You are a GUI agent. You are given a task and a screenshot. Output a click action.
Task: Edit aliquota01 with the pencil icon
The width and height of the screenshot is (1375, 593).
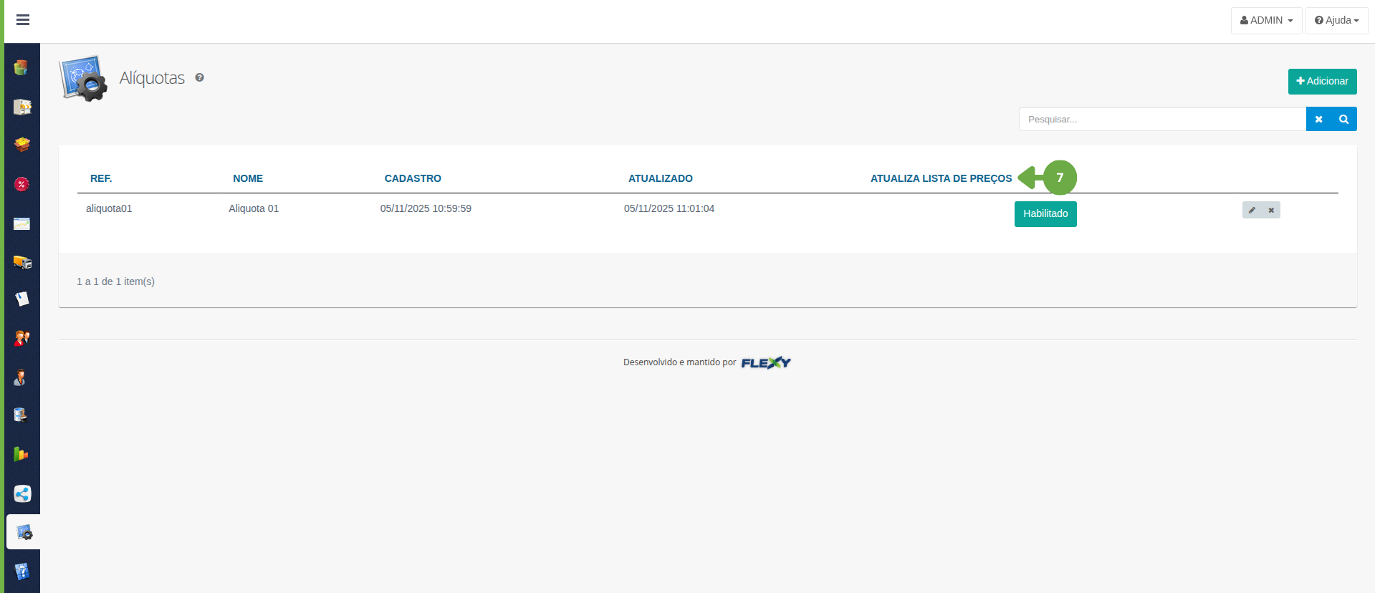click(x=1252, y=210)
